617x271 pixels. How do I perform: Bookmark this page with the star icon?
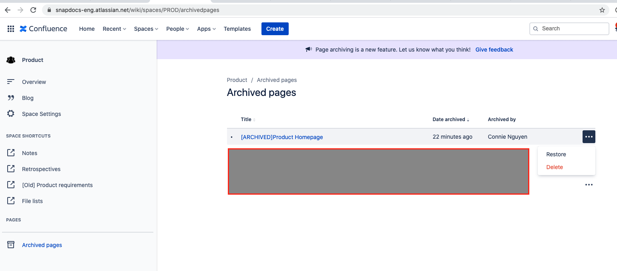[x=602, y=10]
